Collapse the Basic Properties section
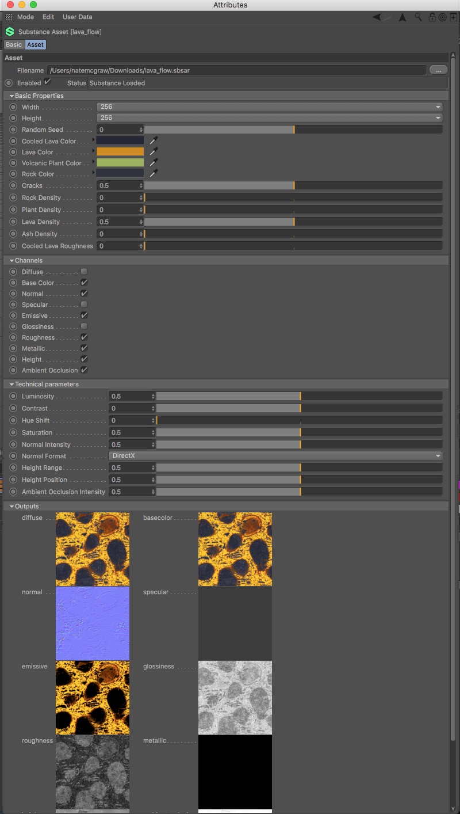This screenshot has height=814, width=460. pyautogui.click(x=11, y=96)
